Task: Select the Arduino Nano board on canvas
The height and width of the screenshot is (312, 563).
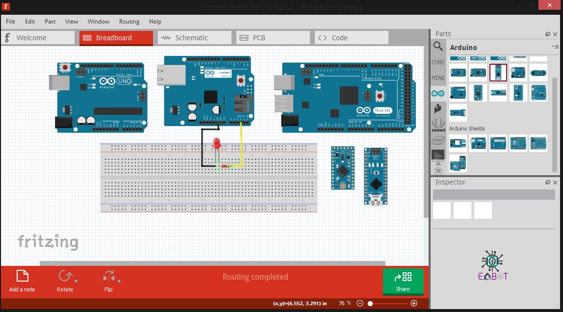Action: pos(376,176)
